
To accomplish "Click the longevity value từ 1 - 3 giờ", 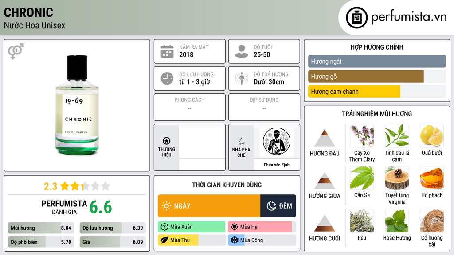I will (x=194, y=82).
